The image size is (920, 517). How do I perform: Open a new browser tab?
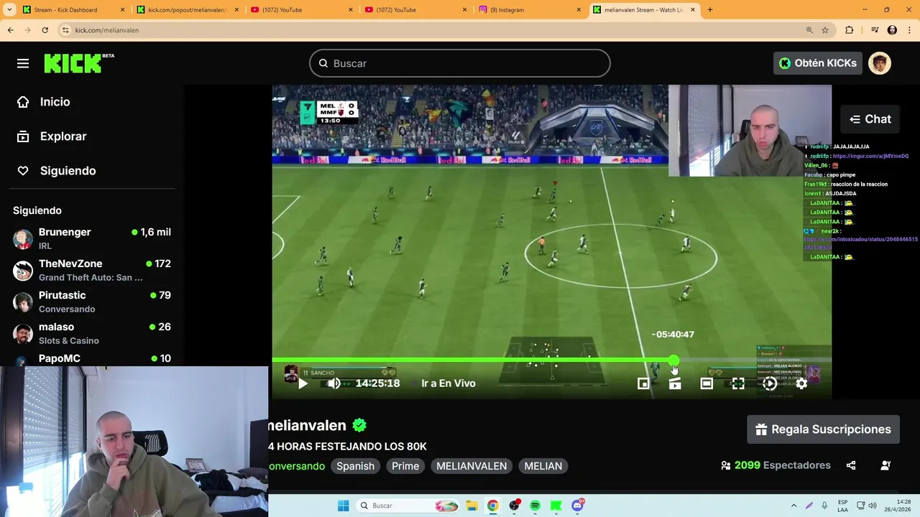click(x=709, y=10)
